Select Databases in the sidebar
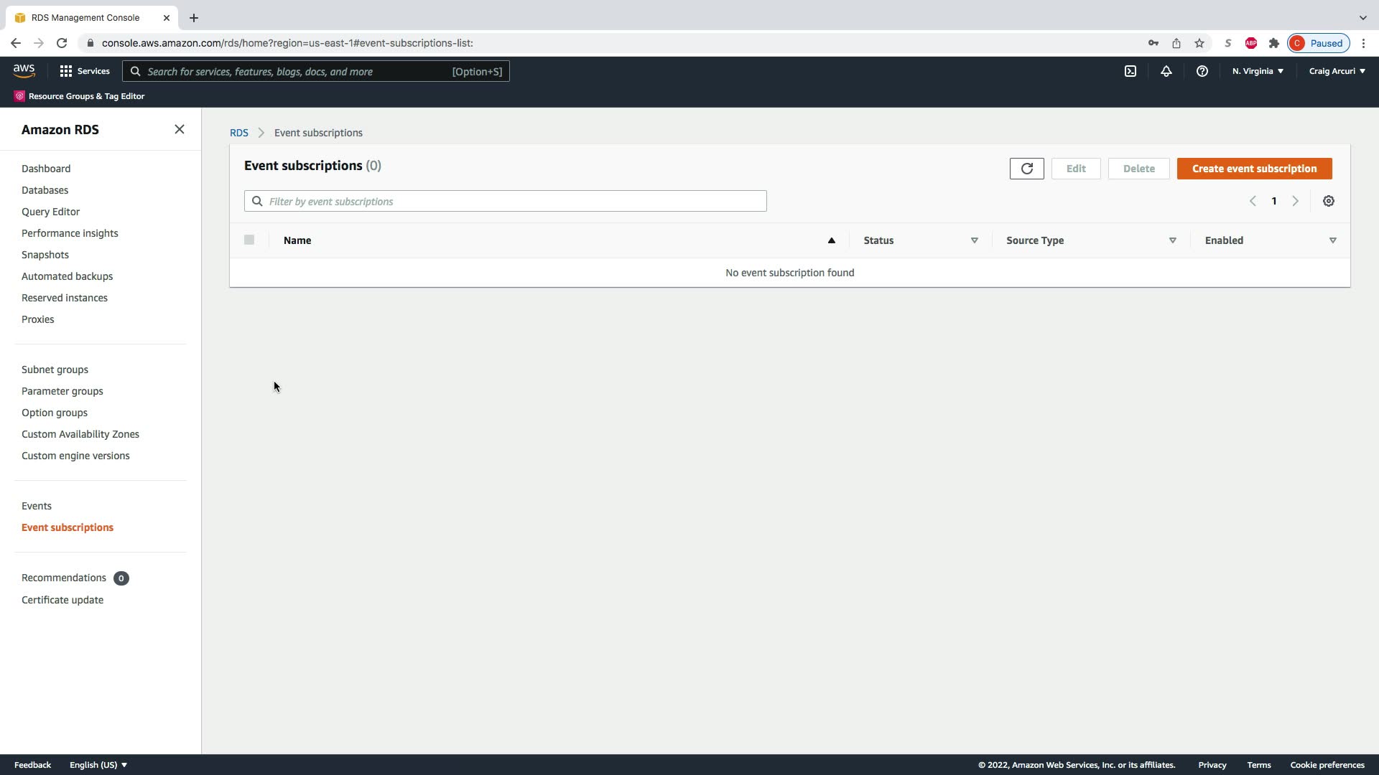This screenshot has height=775, width=1379. pyautogui.click(x=45, y=190)
